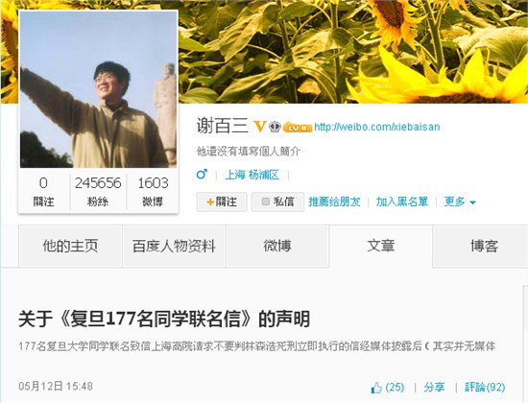Viewport: 528px width, 403px height.
Task: Click the envelope icon in 私信 button
Action: pyautogui.click(x=265, y=201)
